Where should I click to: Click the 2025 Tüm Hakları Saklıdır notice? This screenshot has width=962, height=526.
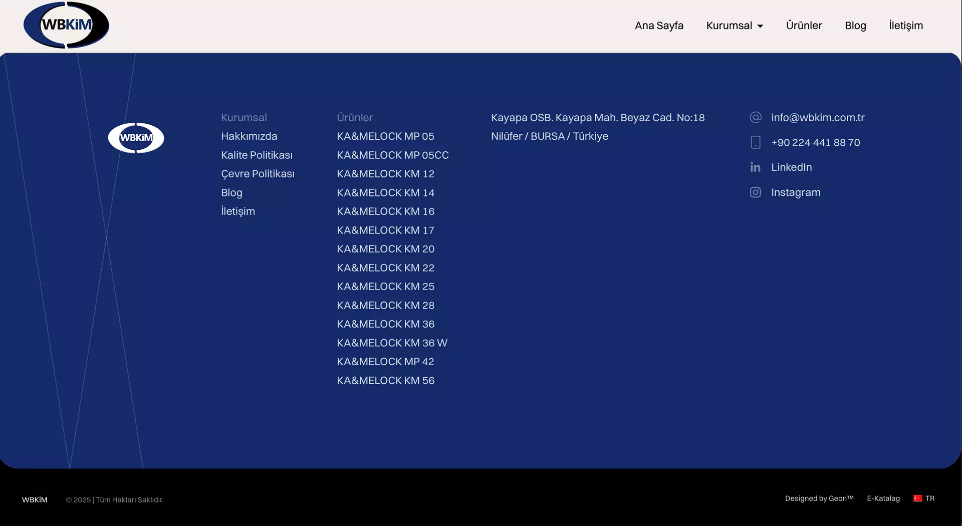115,500
